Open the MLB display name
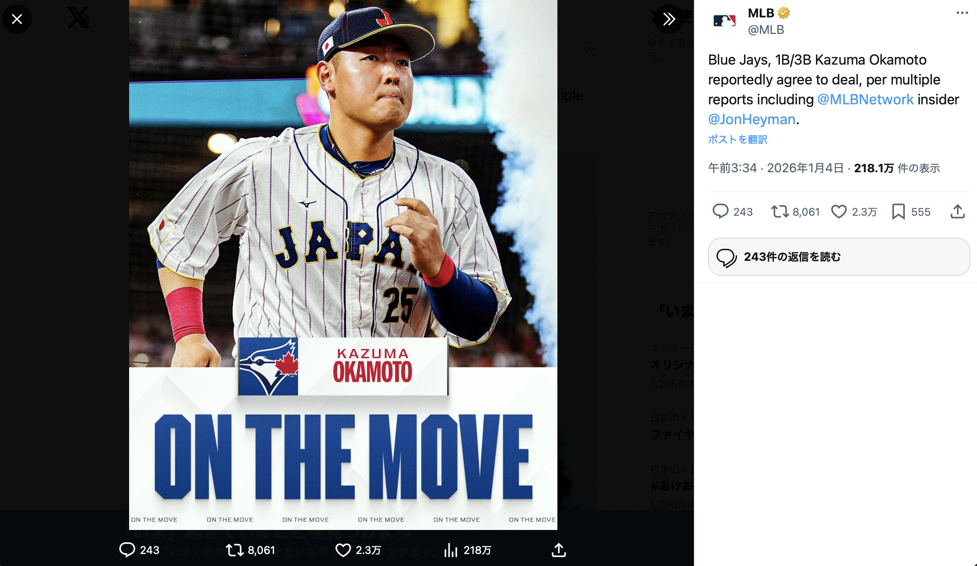The height and width of the screenshot is (566, 977). [x=761, y=13]
